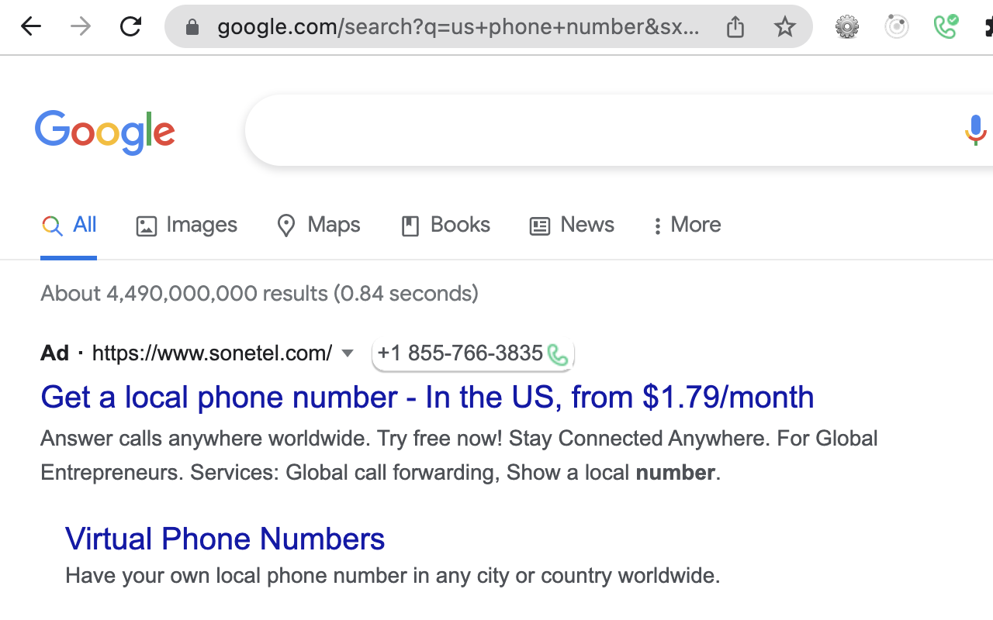Click the share page icon

tap(735, 27)
